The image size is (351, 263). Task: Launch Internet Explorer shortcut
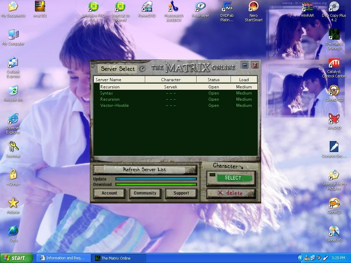13,124
